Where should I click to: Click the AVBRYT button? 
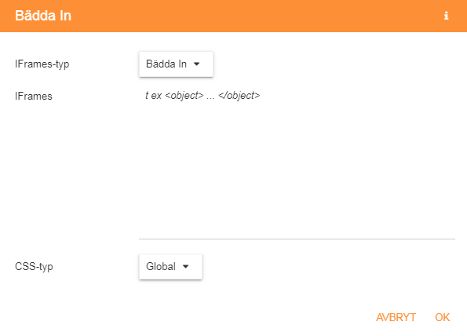396,317
